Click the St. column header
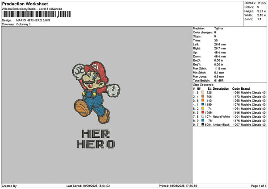The width and height of the screenshot is (268, 189). (210, 89)
